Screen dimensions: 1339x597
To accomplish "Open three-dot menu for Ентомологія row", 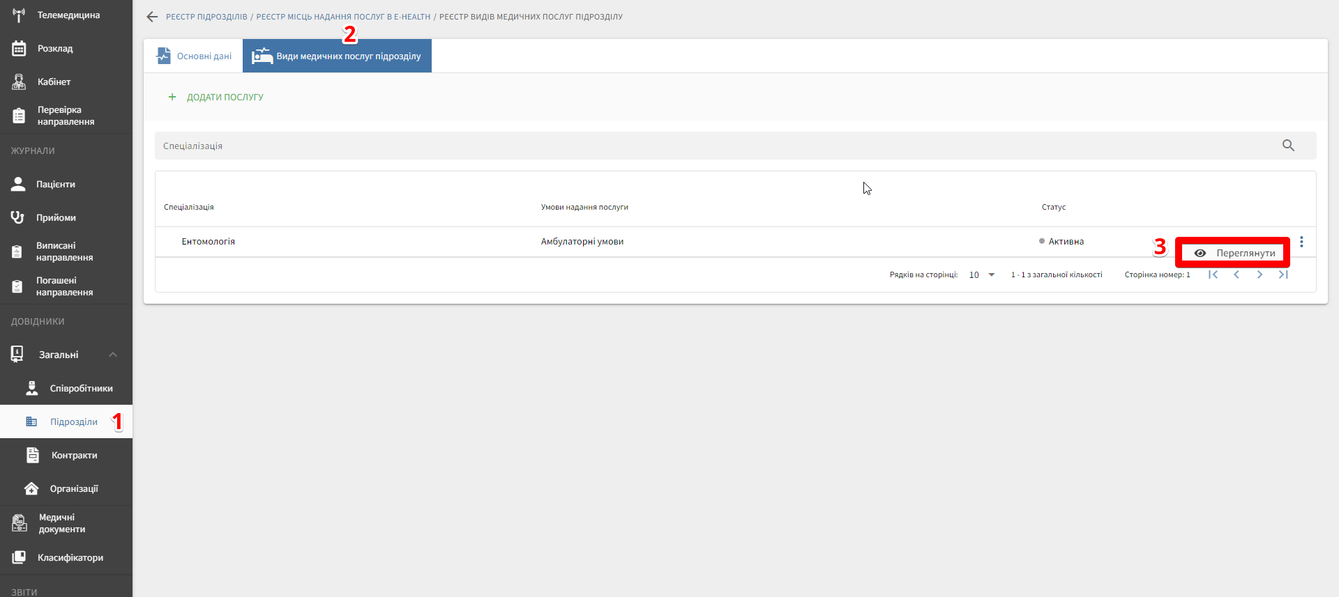I will (1301, 242).
